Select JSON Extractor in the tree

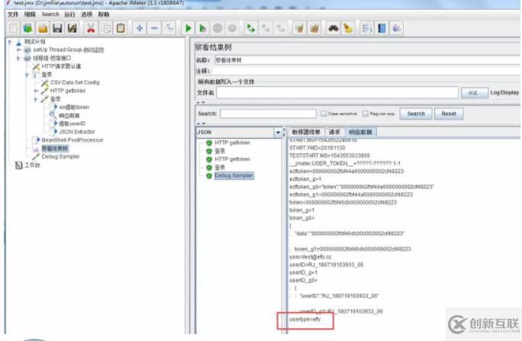(x=77, y=132)
